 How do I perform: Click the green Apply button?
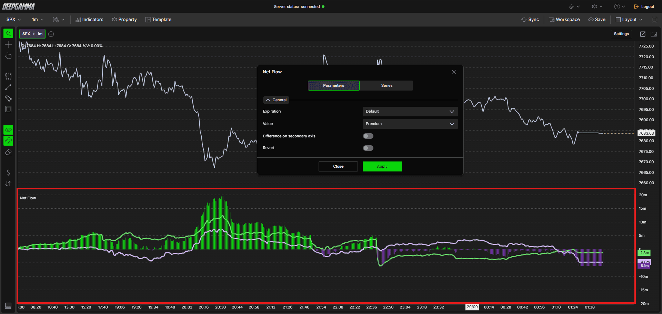382,166
